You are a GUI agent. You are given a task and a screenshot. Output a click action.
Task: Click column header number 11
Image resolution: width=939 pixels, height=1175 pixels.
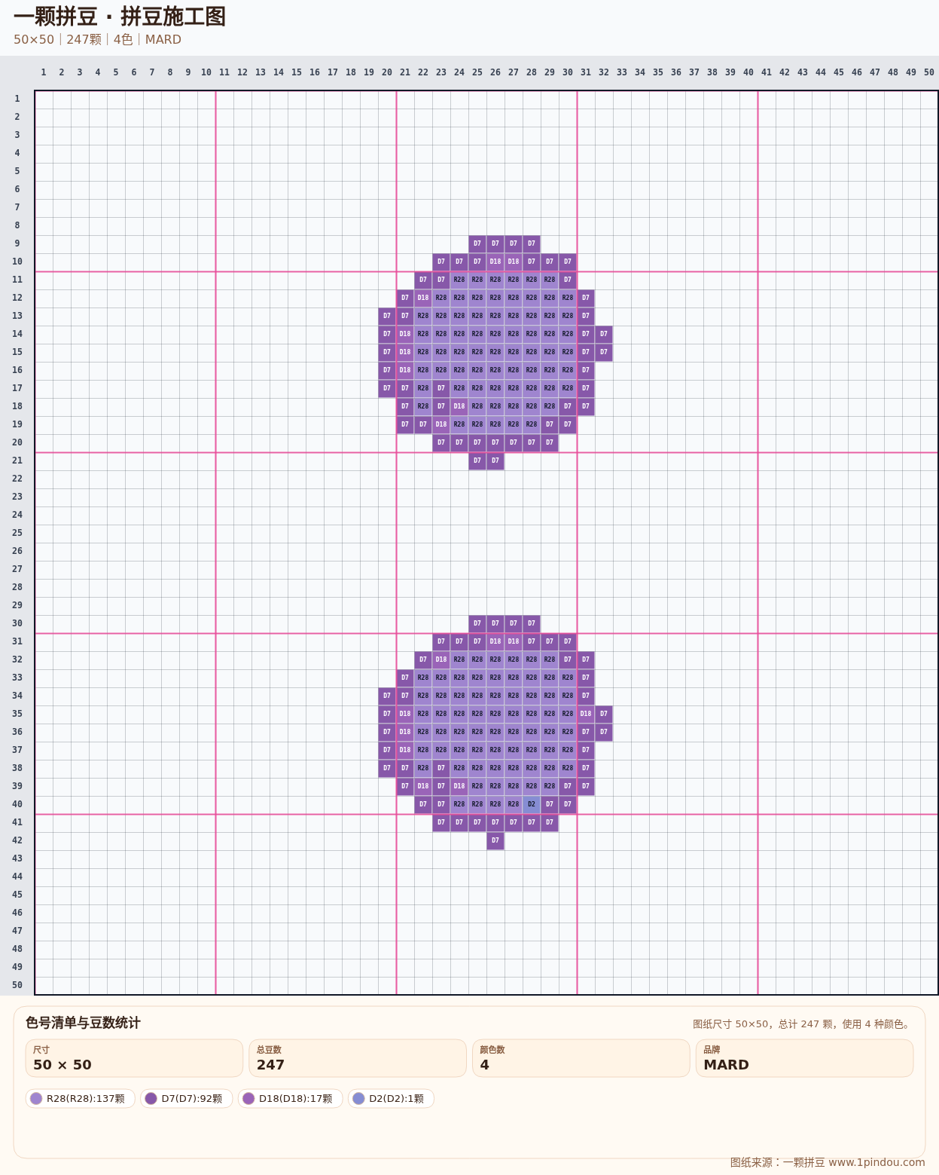(224, 72)
